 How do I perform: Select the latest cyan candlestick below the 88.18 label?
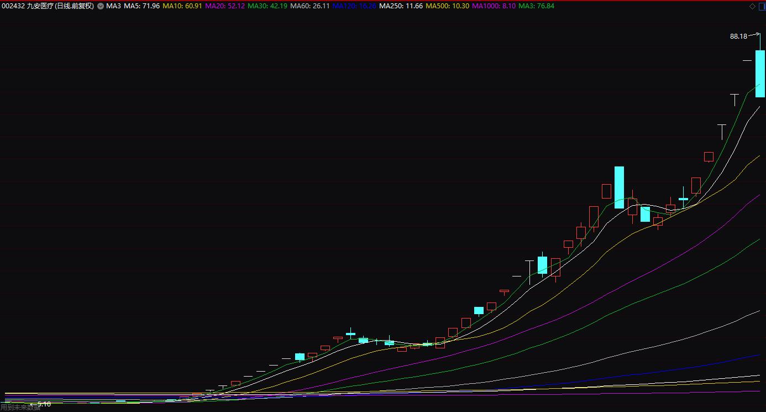760,74
